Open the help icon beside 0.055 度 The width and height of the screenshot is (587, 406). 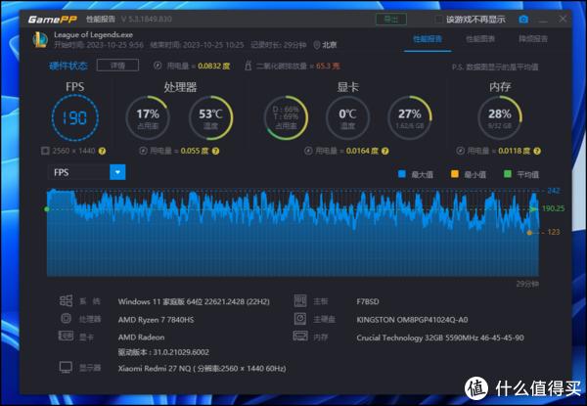pos(215,152)
